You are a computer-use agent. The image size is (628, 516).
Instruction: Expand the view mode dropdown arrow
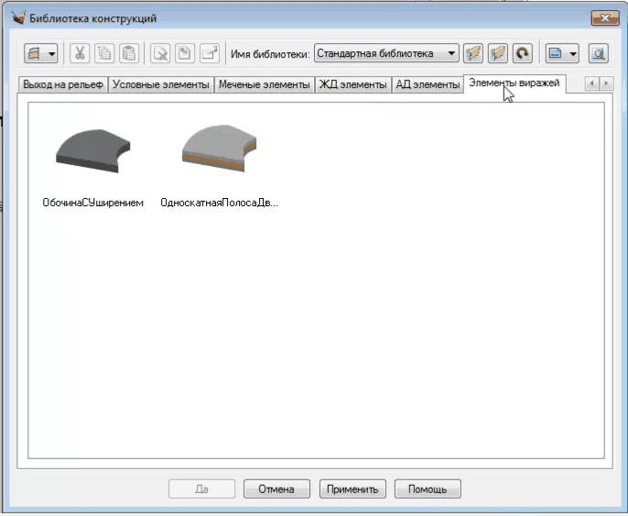[x=573, y=54]
